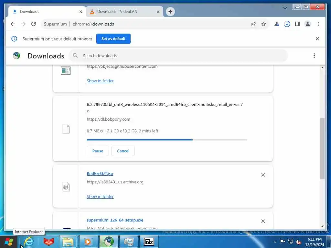This screenshot has width=331, height=248.
Task: Click the page scrollbar thumb
Action: click(x=322, y=149)
